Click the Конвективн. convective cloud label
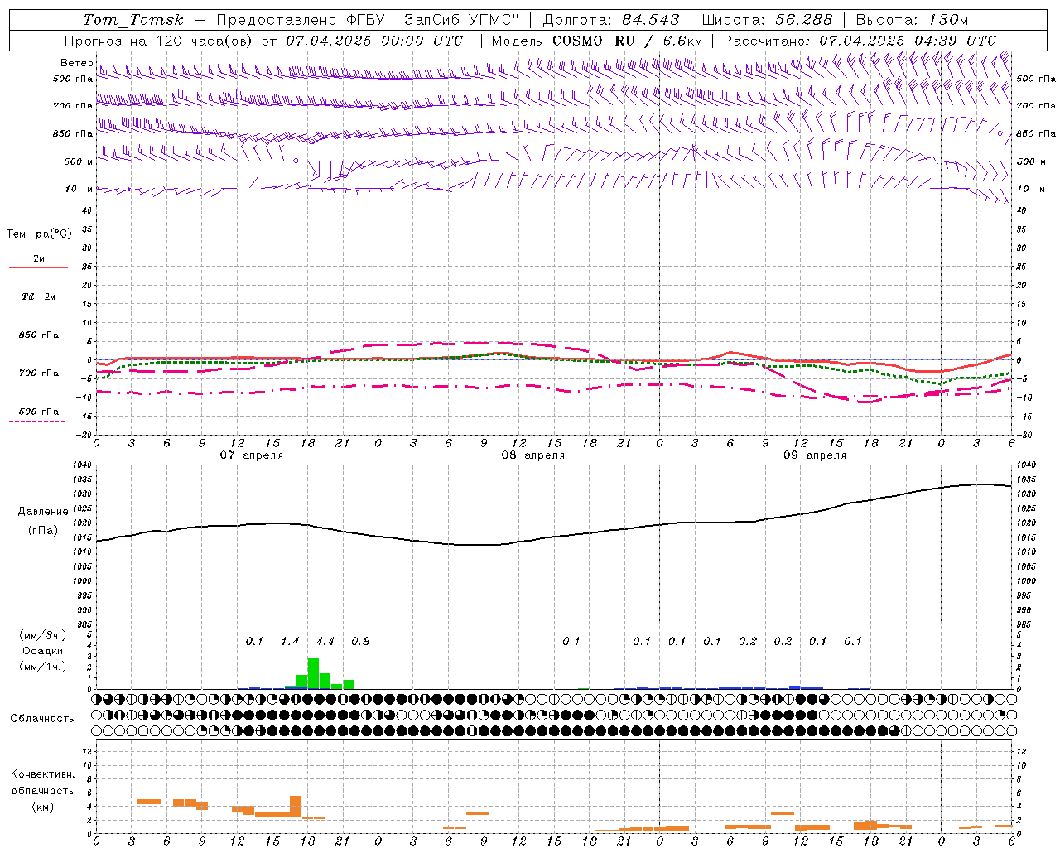The width and height of the screenshot is (1060, 848). (43, 774)
